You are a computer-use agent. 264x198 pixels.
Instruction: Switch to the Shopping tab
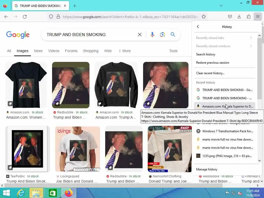click(90, 51)
